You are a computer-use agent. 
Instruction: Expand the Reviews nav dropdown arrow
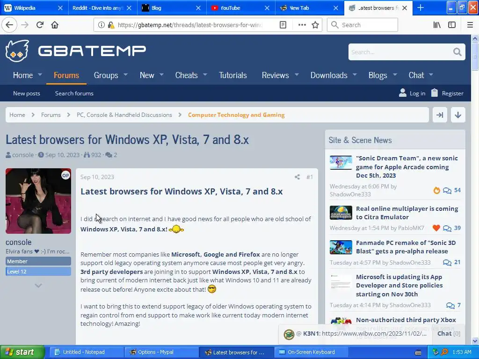pos(296,74)
